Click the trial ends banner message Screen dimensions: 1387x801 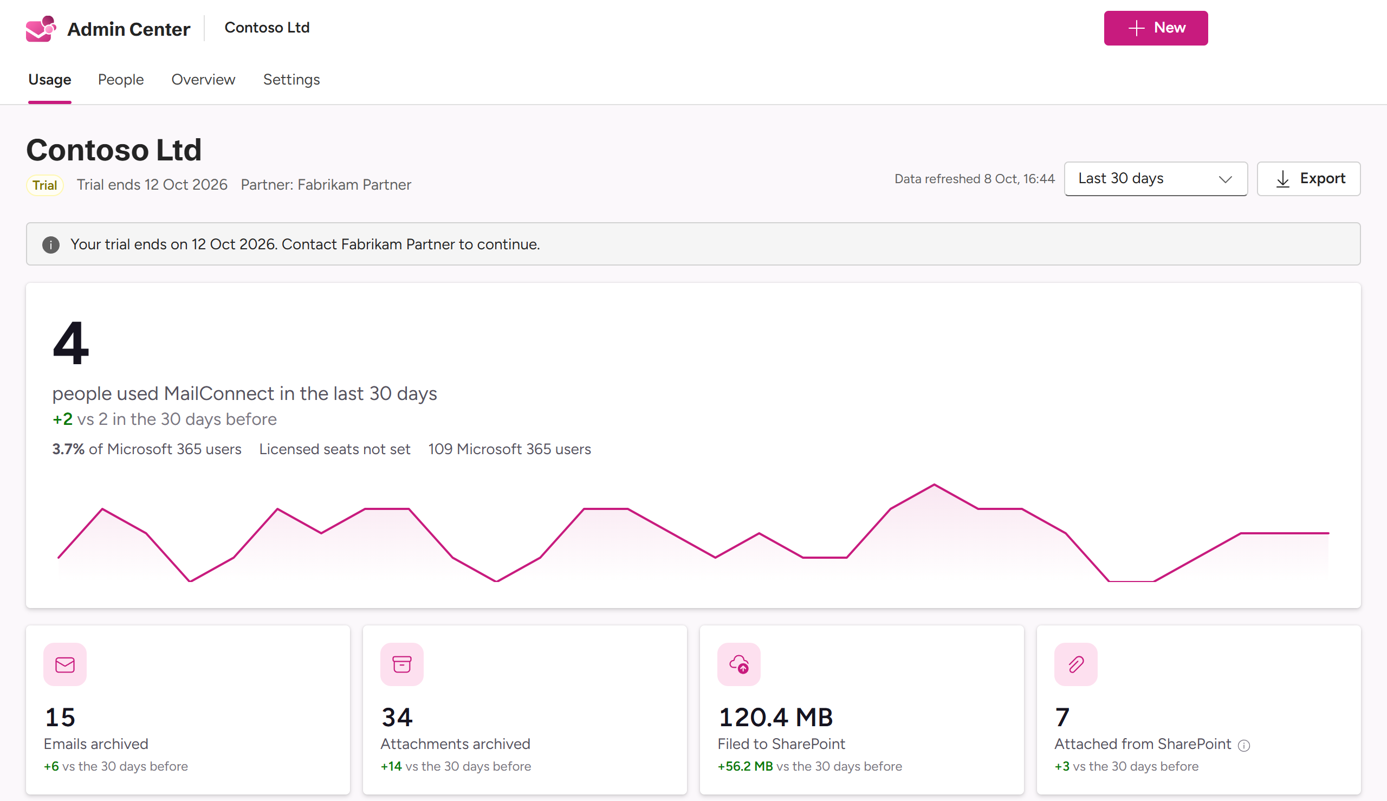(305, 244)
